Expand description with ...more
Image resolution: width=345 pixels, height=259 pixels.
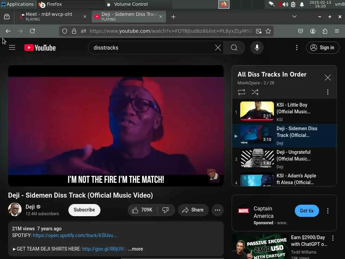[135, 249]
